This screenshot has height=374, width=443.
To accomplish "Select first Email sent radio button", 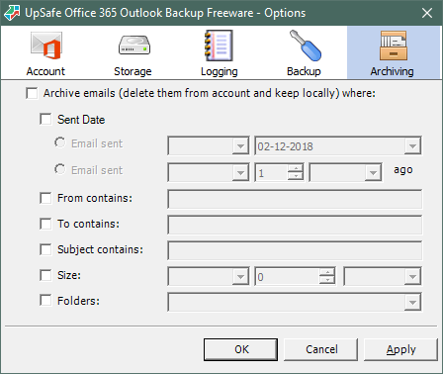I will coord(60,142).
